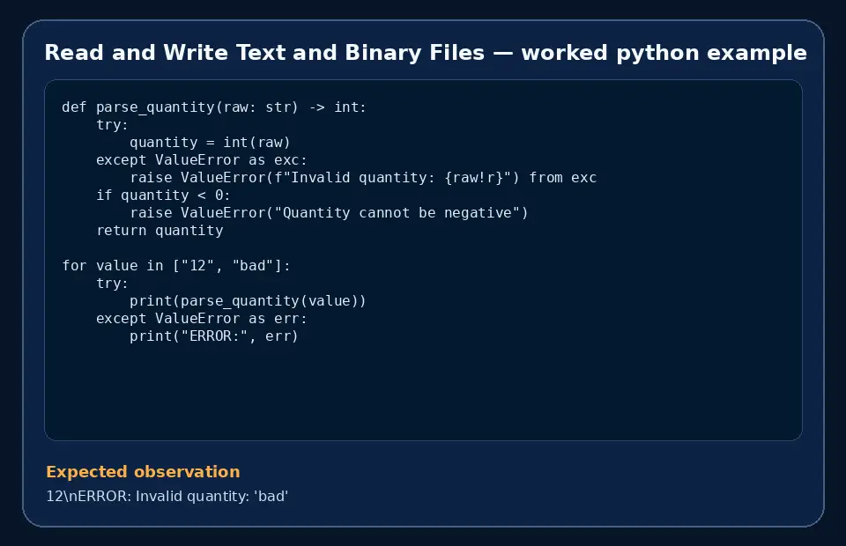846x546 pixels.
Task: Click the line "if quantity < 0:"
Action: pos(164,196)
